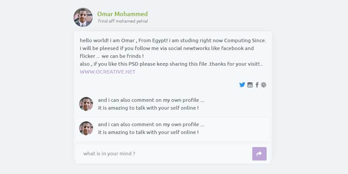Click 'it is amazing' line in second comment
348x174 pixels.
[148, 132]
